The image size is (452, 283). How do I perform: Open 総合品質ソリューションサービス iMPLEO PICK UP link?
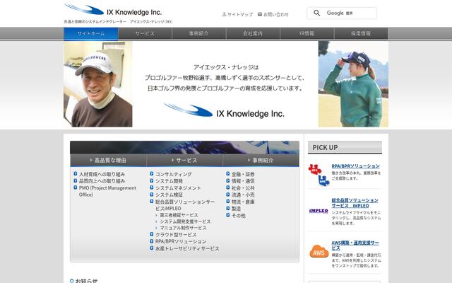click(x=355, y=203)
